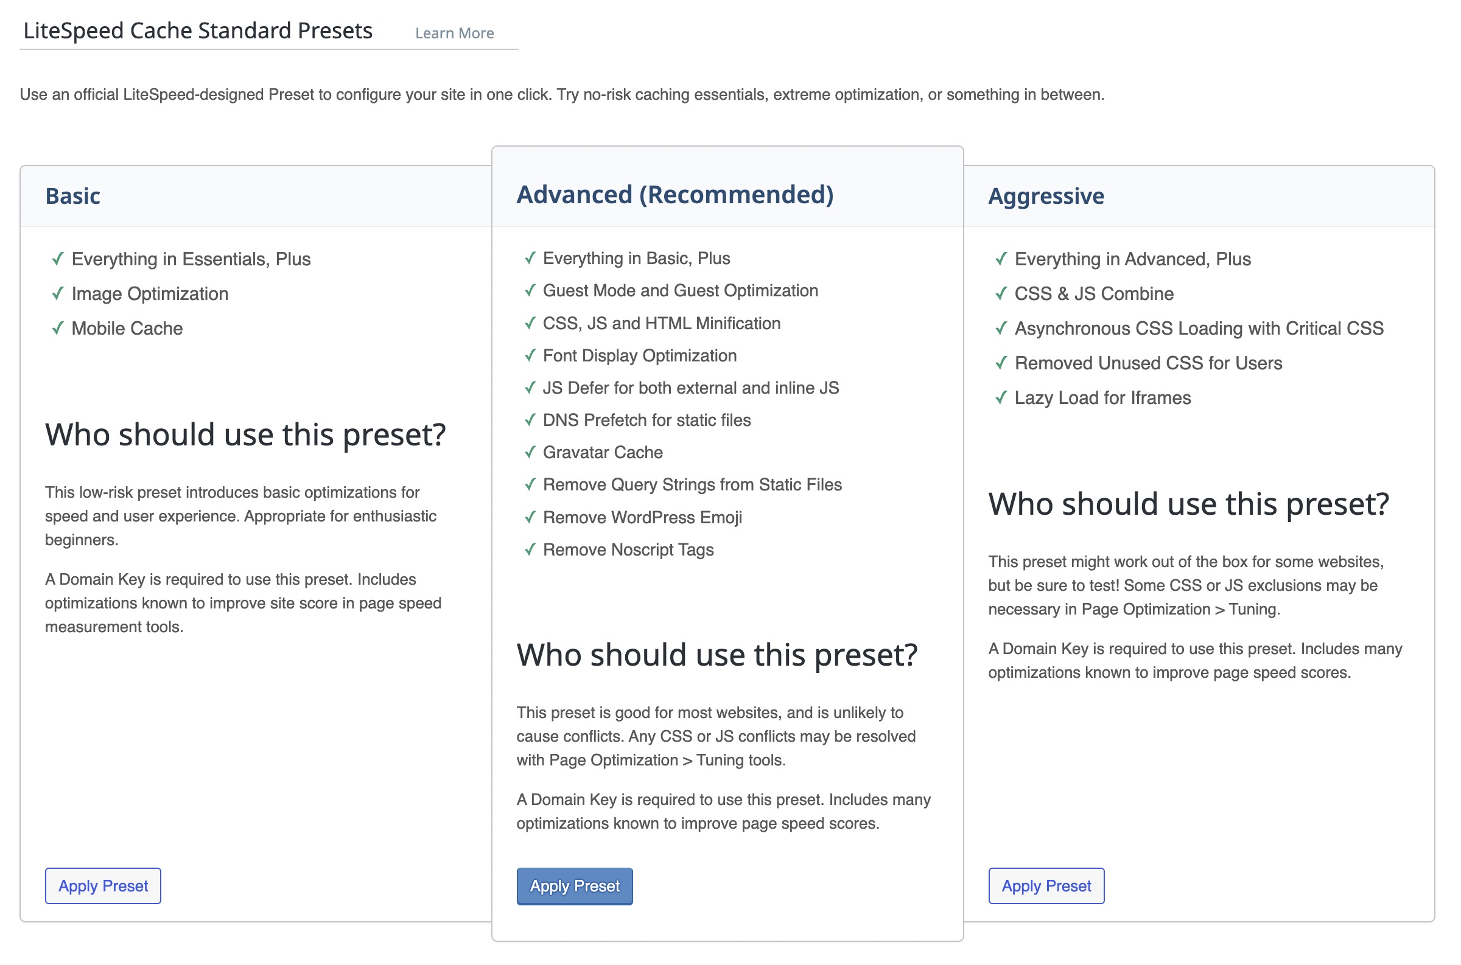Image resolution: width=1461 pixels, height=965 pixels.
Task: Click the LiteSpeed Cache Standard Presets title
Action: (199, 31)
